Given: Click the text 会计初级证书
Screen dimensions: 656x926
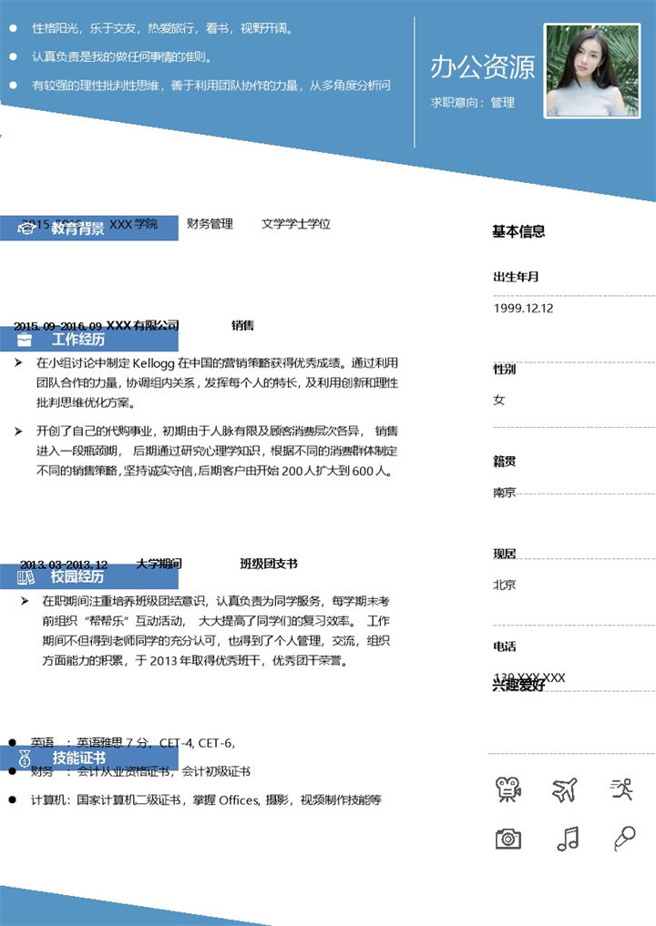Looking at the screenshot, I should click(216, 772).
